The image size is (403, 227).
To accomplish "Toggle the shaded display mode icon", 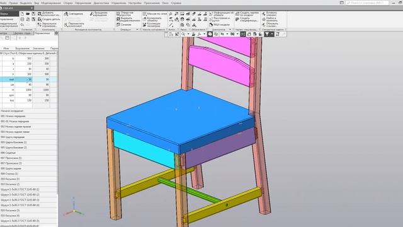I will click(210, 34).
